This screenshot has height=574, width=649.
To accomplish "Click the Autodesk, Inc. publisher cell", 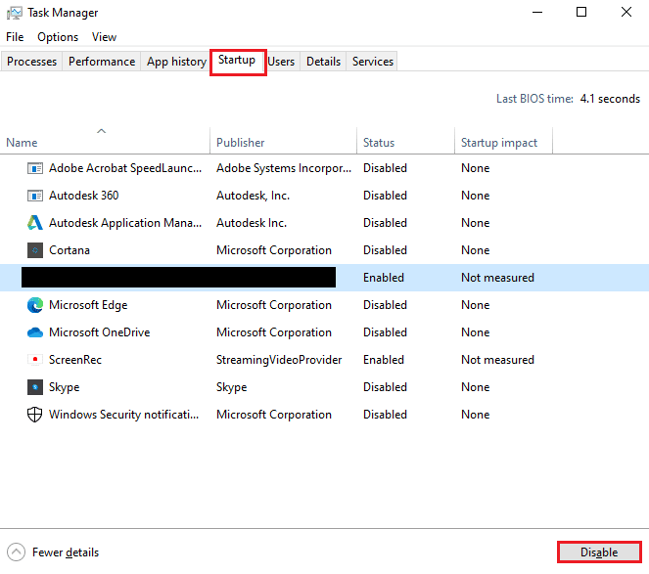I will (x=253, y=196).
